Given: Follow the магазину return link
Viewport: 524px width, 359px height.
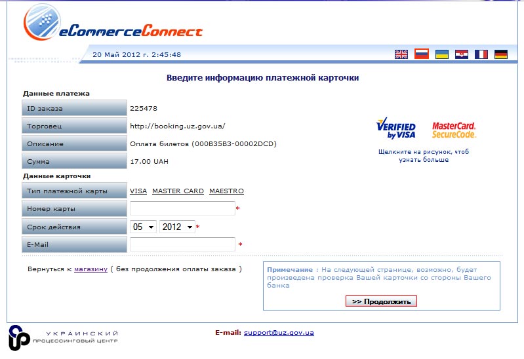Looking at the screenshot, I should pos(91,269).
